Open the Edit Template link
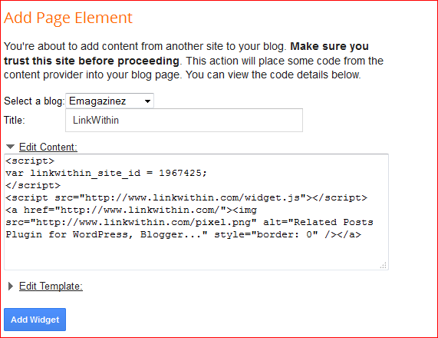This screenshot has width=438, height=338. coord(51,286)
